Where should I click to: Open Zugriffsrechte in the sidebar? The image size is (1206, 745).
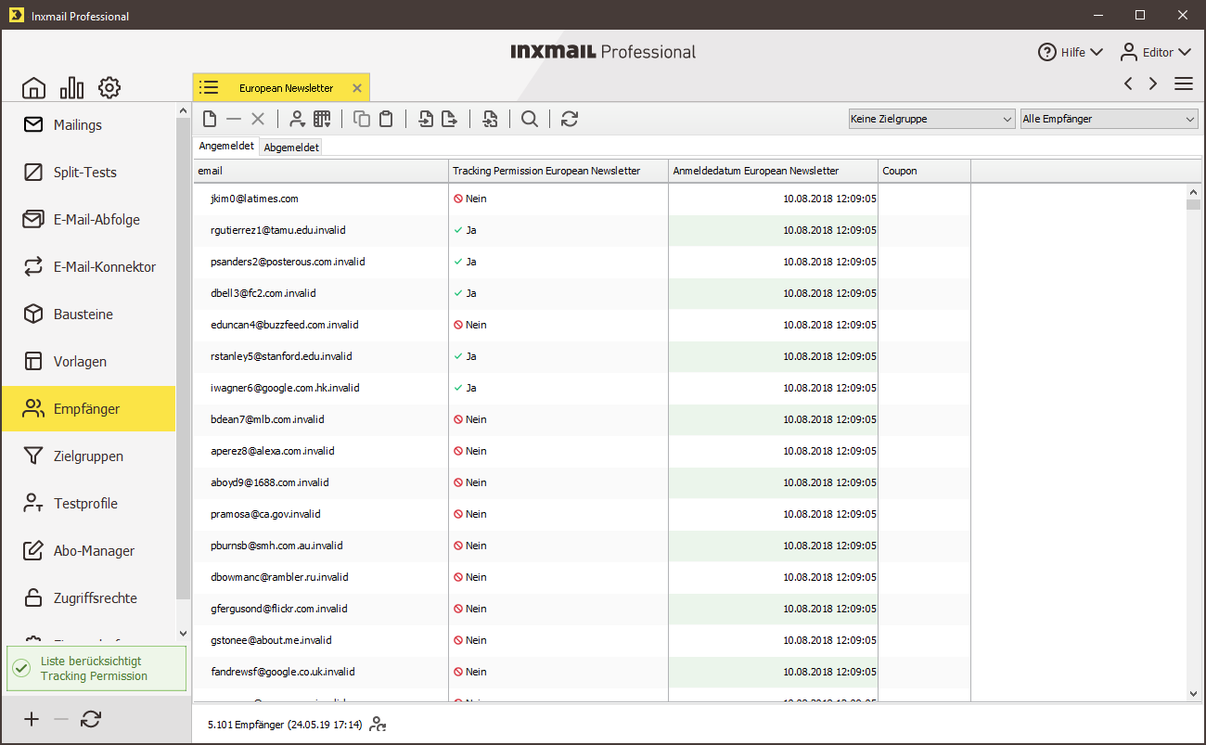(88, 598)
